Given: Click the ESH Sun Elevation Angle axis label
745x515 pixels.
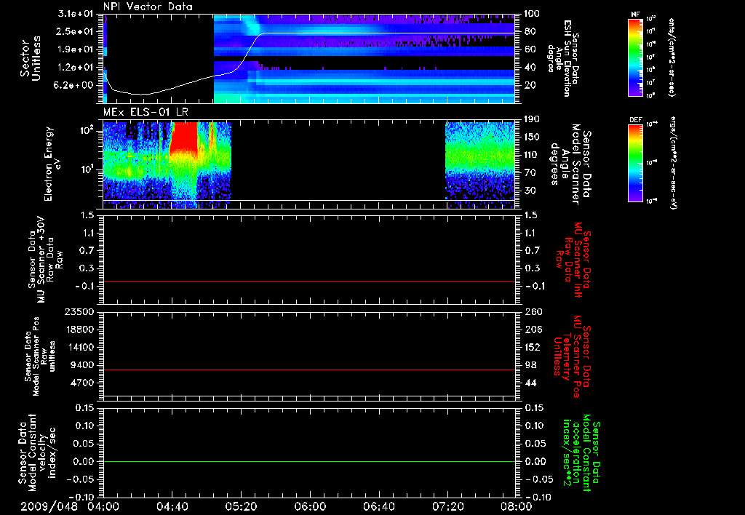Looking at the screenshot, I should tap(563, 58).
